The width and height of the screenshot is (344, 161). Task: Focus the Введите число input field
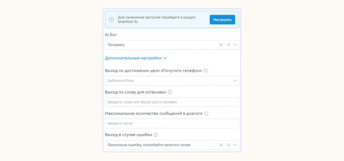point(172,123)
